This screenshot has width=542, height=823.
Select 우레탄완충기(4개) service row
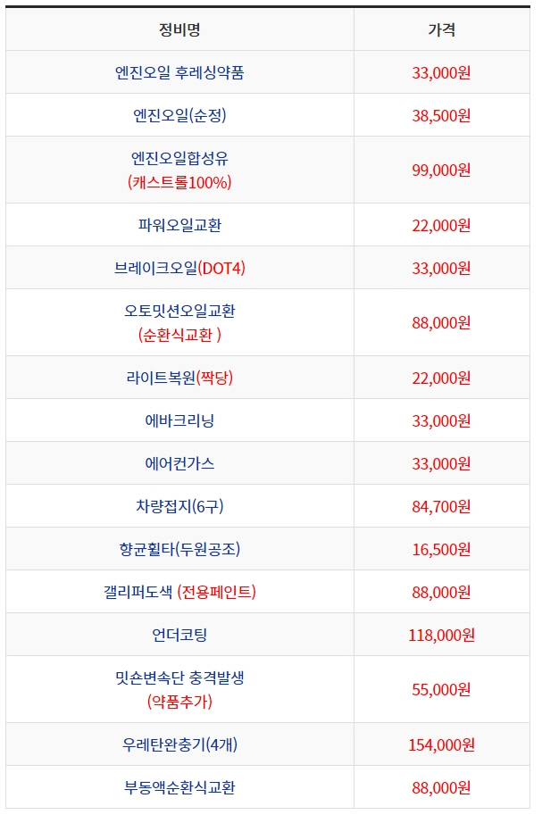click(x=179, y=744)
